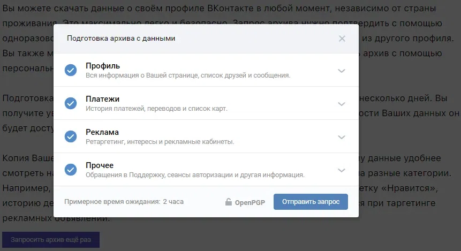Expand the Реклама section chevron
The width and height of the screenshot is (461, 251).
[x=342, y=137]
